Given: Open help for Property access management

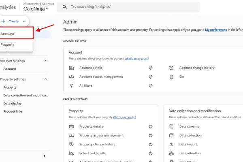Looking at the screenshot, I should 151,136.
